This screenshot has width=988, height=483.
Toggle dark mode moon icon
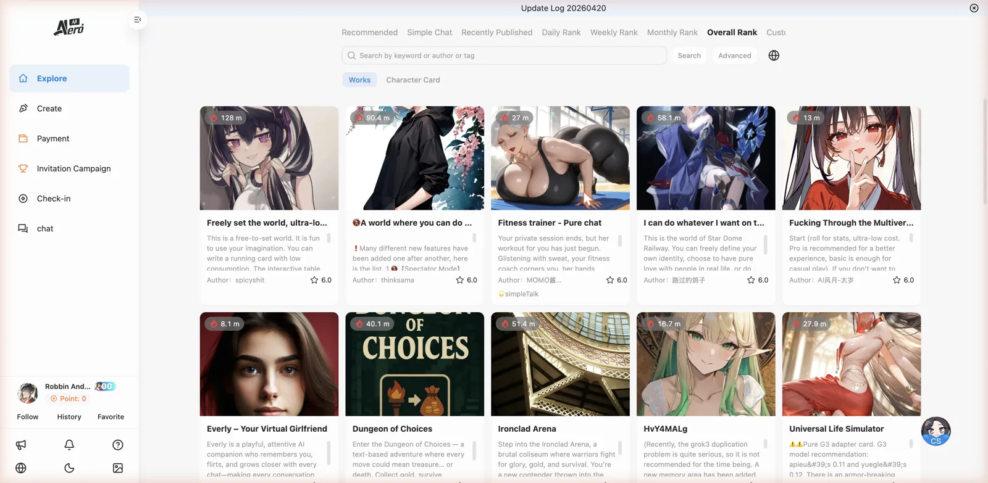[69, 468]
